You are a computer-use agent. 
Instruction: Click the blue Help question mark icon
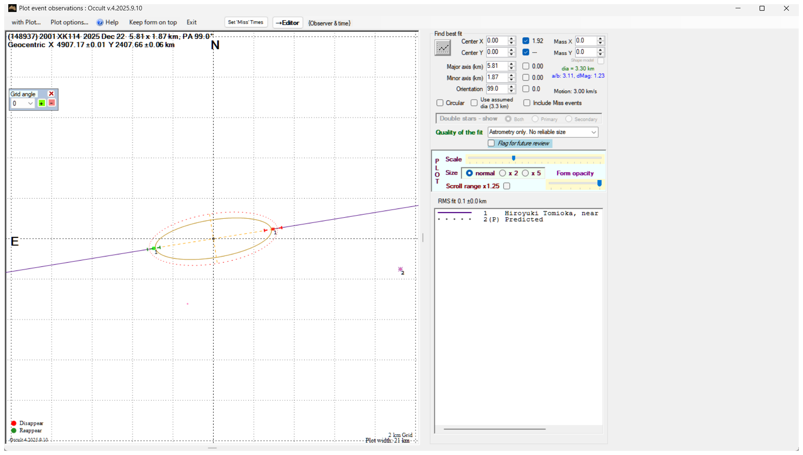pos(100,22)
